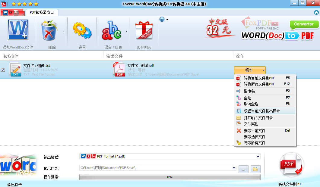The image size is (320, 187).
Task: Click the Buy Now gift box icon
Action: (144, 31)
